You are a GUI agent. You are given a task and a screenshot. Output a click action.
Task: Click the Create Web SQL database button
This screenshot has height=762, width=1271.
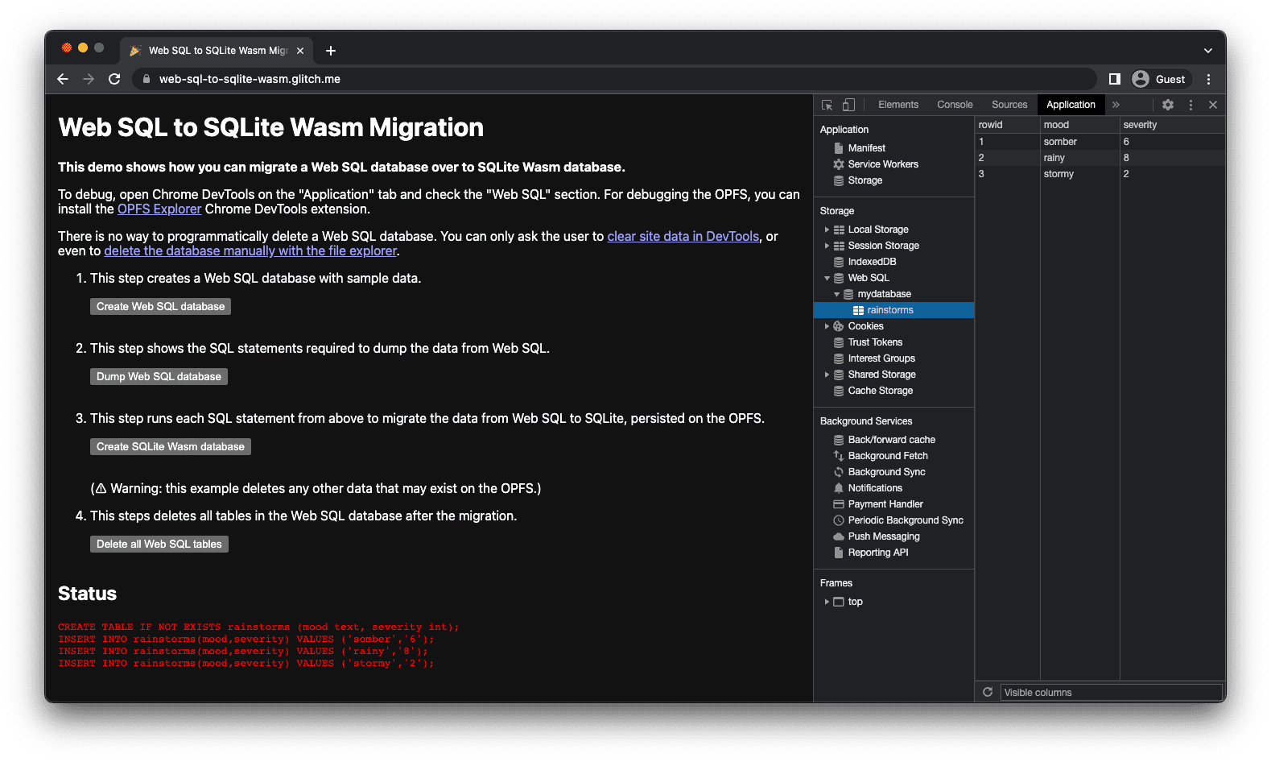pyautogui.click(x=161, y=307)
